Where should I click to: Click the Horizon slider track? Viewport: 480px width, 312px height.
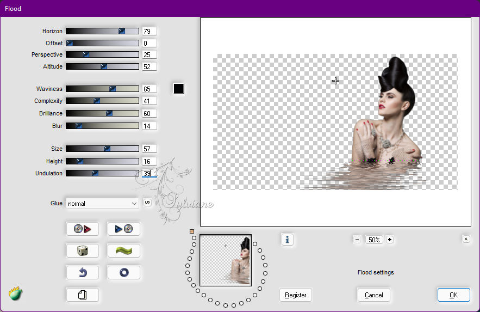point(102,31)
